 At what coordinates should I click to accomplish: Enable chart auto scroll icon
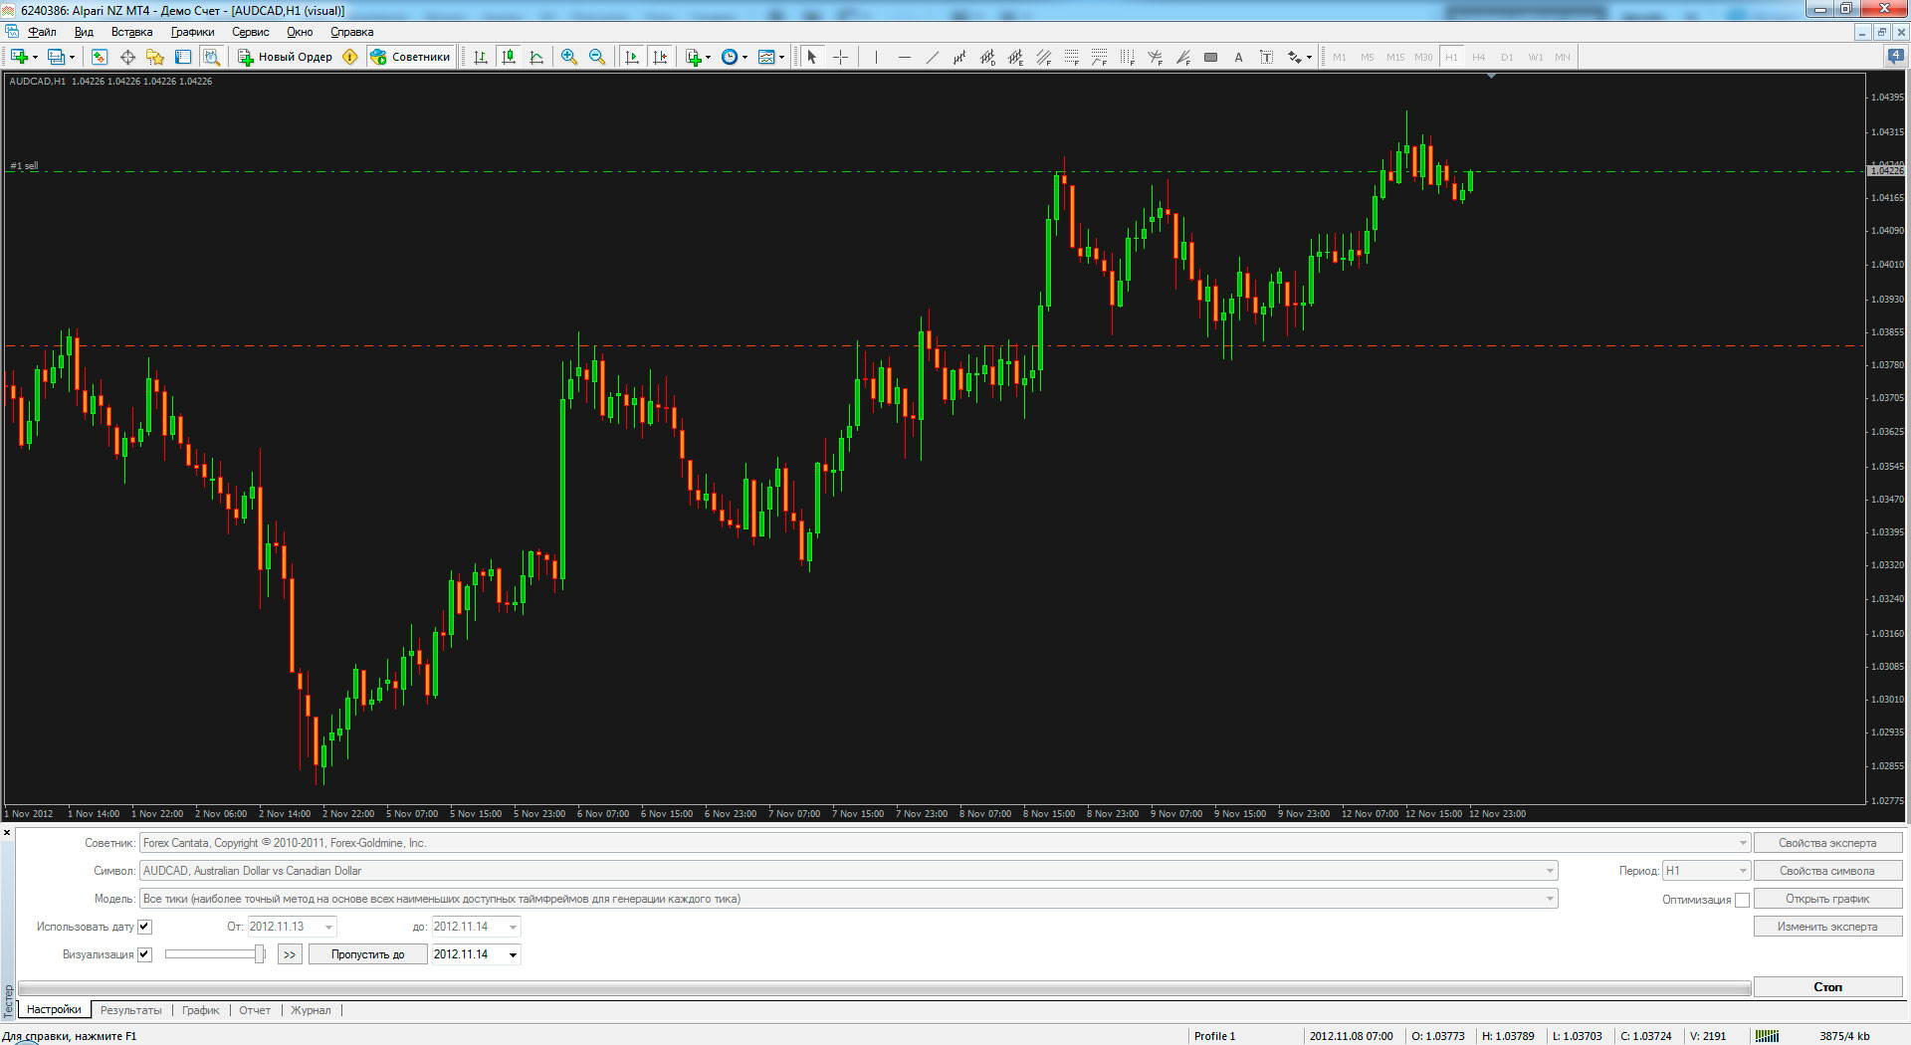632,57
